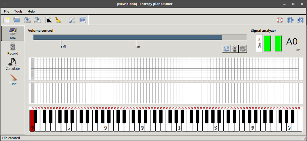The width and height of the screenshot is (307, 141).
Task: Switch to Tune mode
Action: (13, 80)
